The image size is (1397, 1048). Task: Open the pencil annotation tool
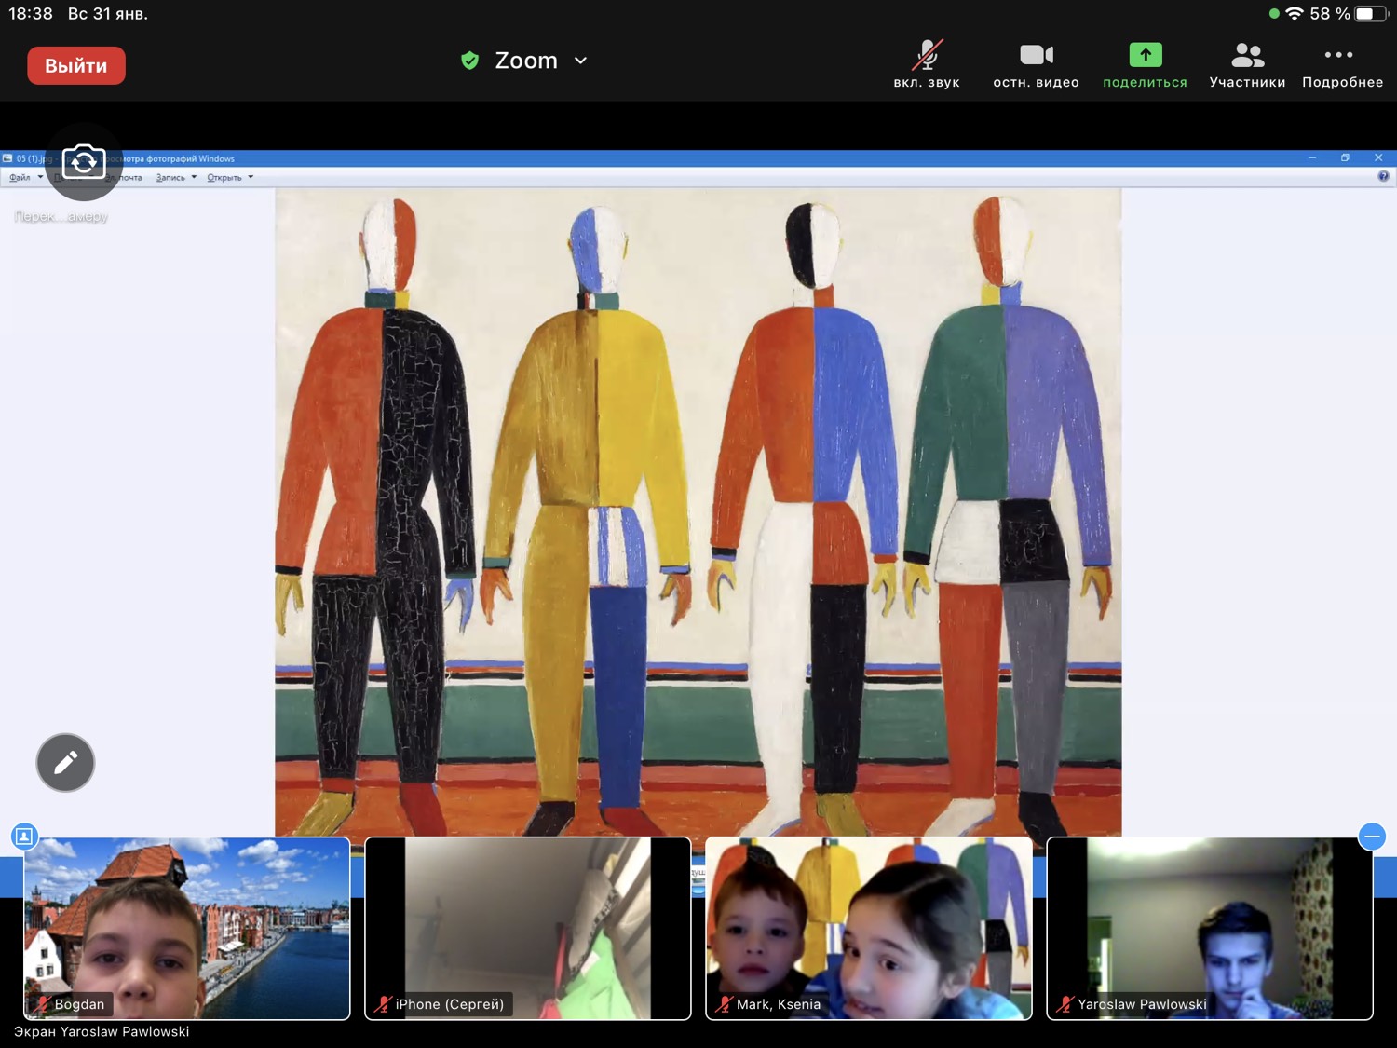pos(65,763)
